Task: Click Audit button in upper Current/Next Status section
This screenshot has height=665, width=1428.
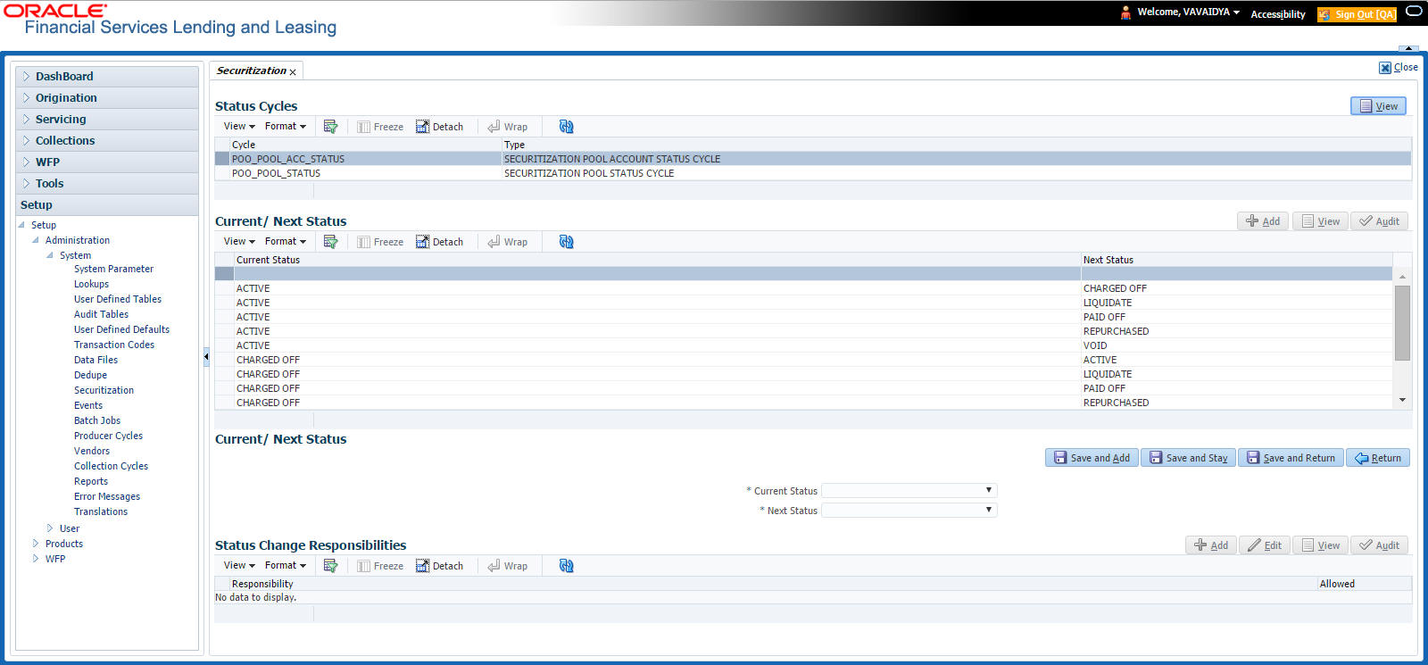Action: [x=1380, y=221]
